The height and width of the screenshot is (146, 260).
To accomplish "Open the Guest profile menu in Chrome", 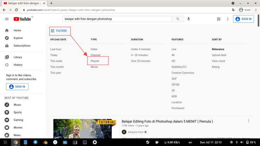I will 245,10.
